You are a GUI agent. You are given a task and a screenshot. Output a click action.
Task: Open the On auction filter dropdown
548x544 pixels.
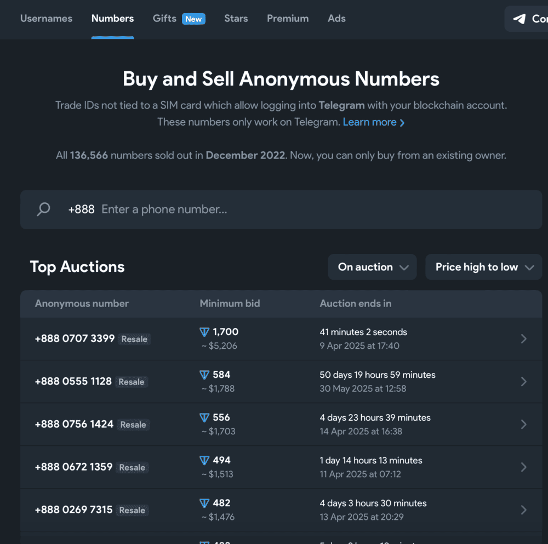pyautogui.click(x=372, y=267)
